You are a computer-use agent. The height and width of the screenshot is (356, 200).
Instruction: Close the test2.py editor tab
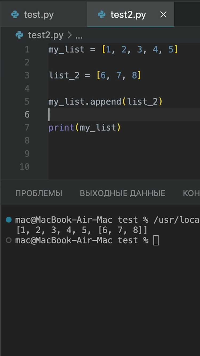point(163,14)
